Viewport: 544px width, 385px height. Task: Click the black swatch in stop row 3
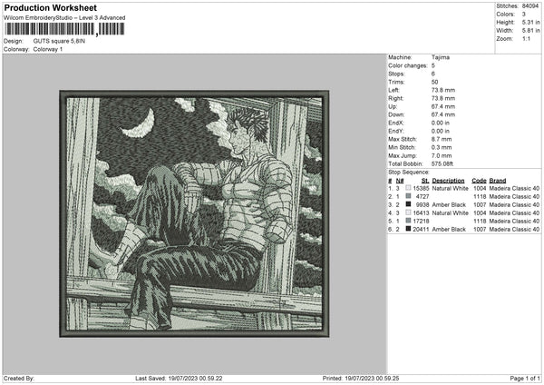(408, 204)
